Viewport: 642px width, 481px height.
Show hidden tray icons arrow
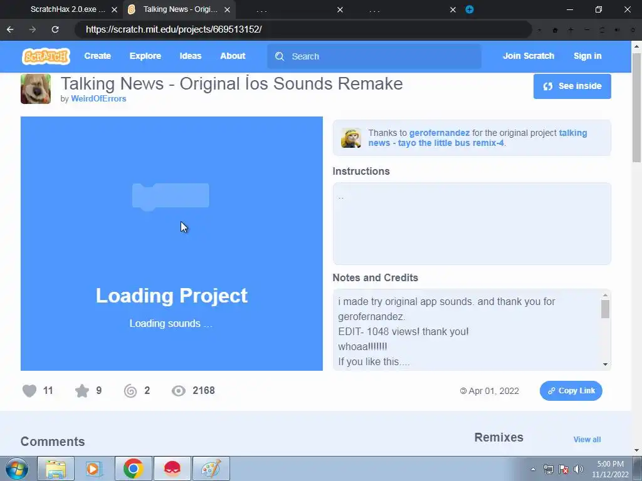click(533, 469)
